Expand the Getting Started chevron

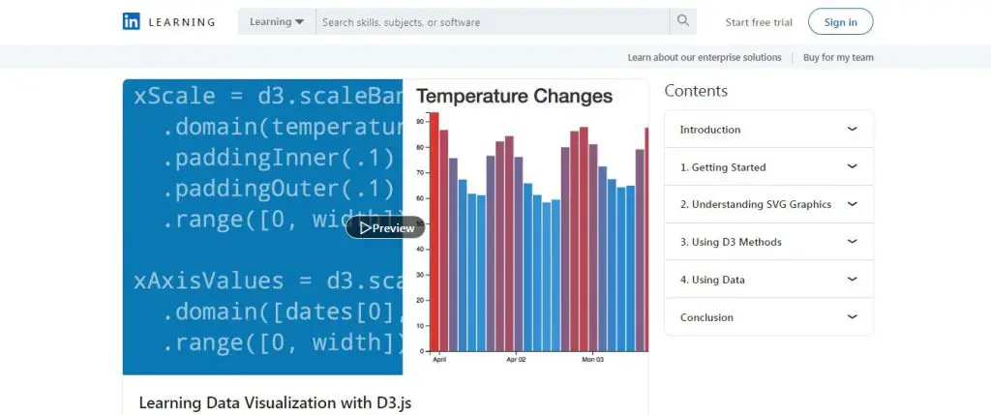click(x=852, y=166)
